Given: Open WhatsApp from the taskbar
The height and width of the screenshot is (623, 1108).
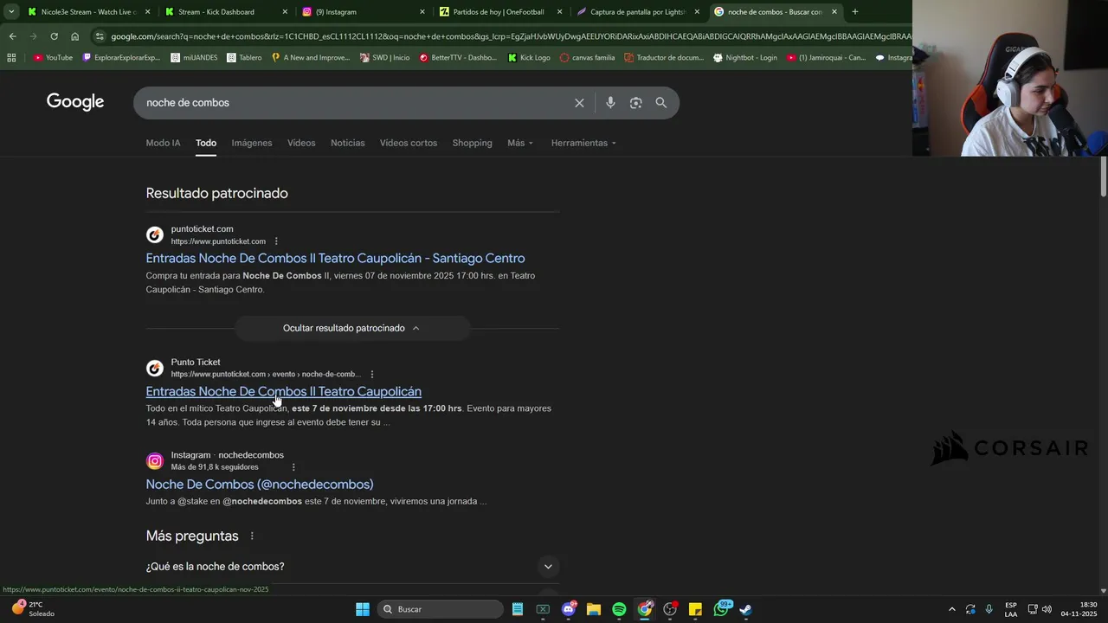Looking at the screenshot, I should click(721, 609).
